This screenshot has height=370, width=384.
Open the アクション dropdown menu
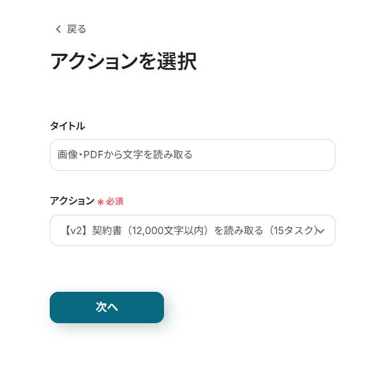point(192,230)
